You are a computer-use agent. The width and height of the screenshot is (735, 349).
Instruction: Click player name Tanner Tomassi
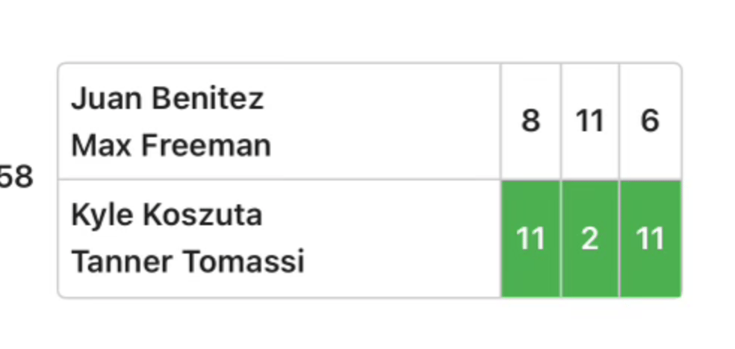click(188, 261)
